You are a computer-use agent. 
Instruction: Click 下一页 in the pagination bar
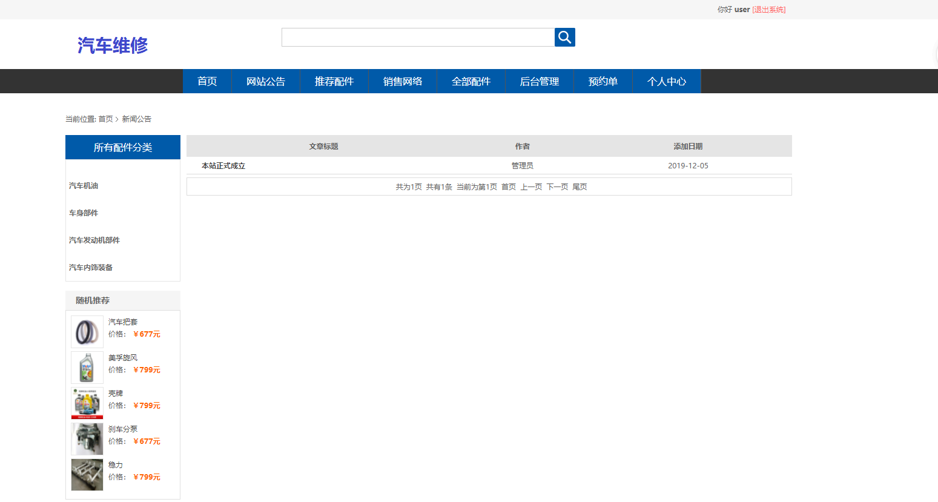pyautogui.click(x=557, y=187)
